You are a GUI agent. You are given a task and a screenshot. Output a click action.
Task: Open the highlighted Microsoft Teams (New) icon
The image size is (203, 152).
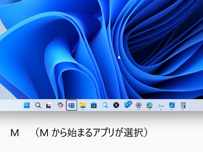pyautogui.click(x=71, y=105)
